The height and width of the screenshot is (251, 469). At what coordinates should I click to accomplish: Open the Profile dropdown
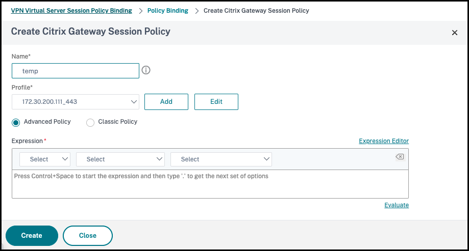pyautogui.click(x=76, y=102)
